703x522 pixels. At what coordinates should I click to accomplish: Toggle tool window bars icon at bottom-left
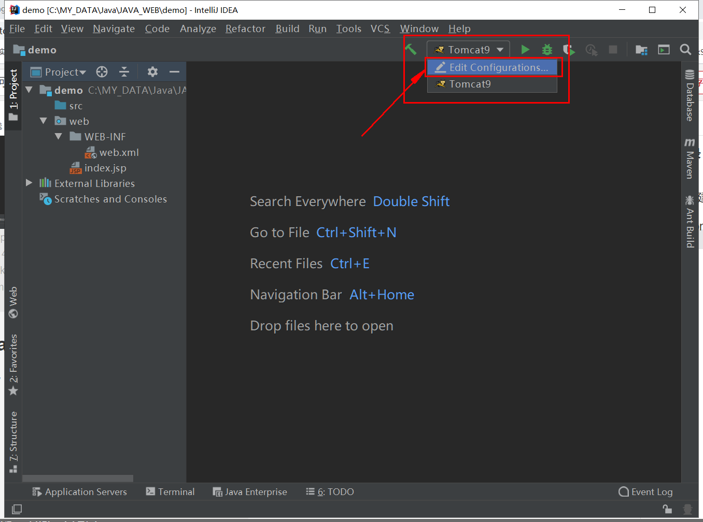(x=17, y=509)
